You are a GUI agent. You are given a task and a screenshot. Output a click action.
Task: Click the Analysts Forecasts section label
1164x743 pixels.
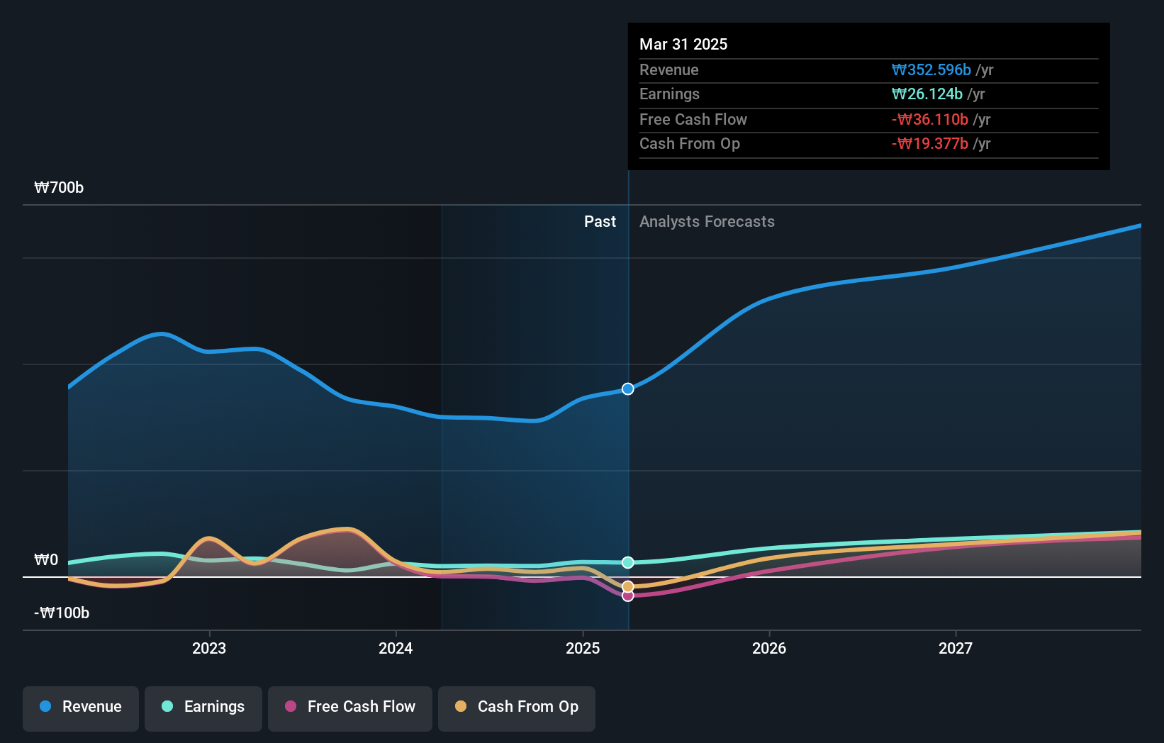point(706,221)
